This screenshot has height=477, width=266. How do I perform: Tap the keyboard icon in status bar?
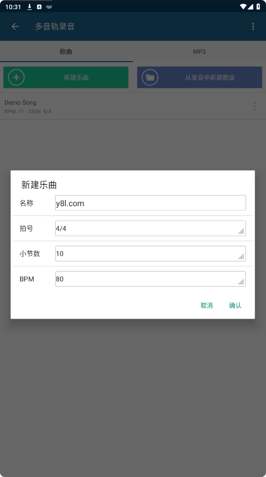tap(49, 7)
